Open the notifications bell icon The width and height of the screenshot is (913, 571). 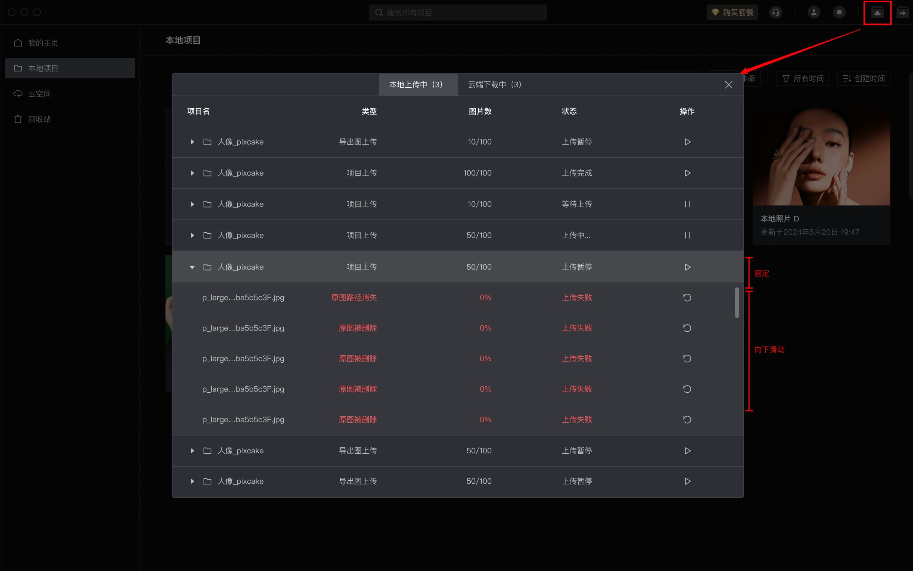pos(839,12)
